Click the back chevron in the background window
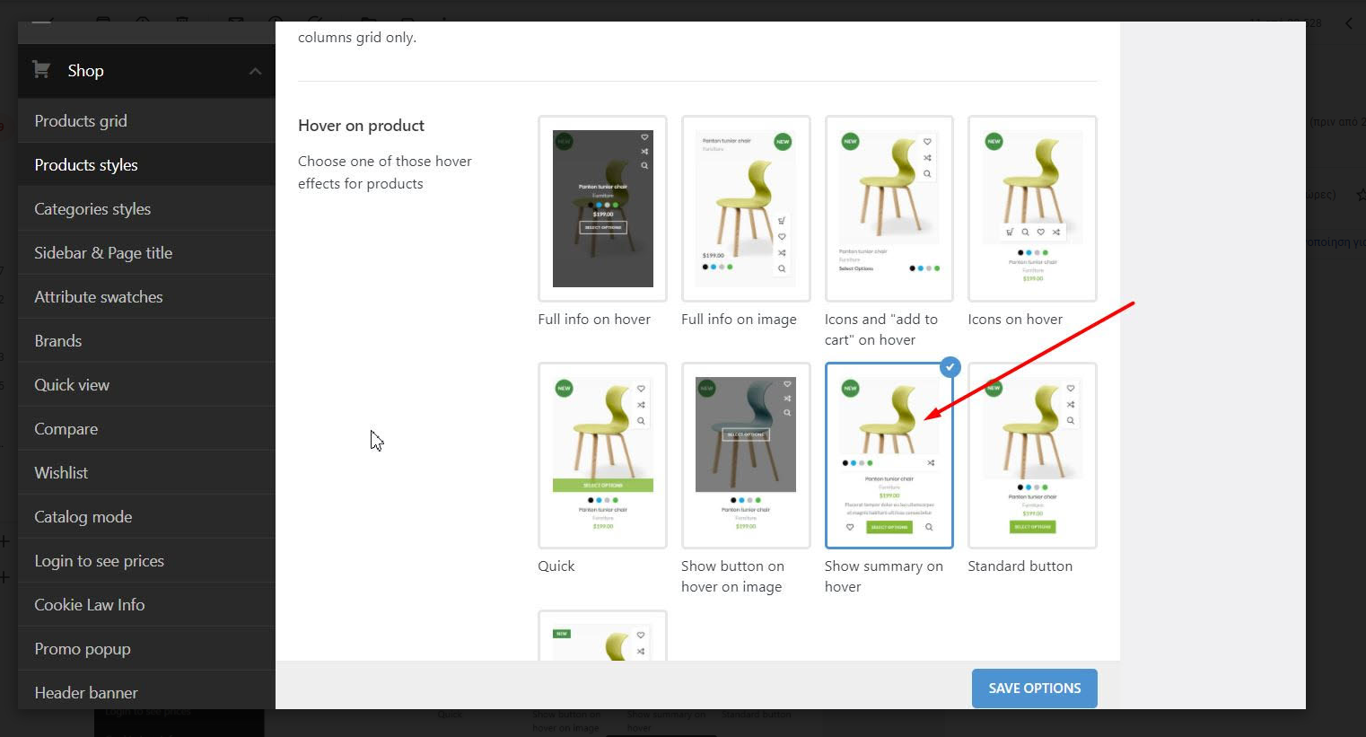The height and width of the screenshot is (737, 1366). (1348, 23)
